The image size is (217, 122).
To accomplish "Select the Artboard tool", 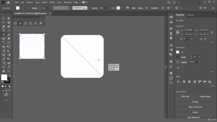I will click(4, 67).
